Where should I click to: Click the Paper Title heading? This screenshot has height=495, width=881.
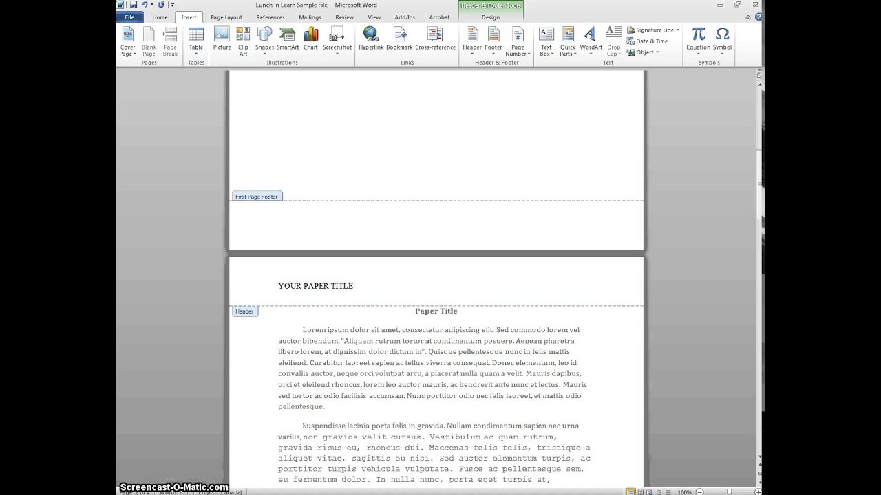coord(436,311)
